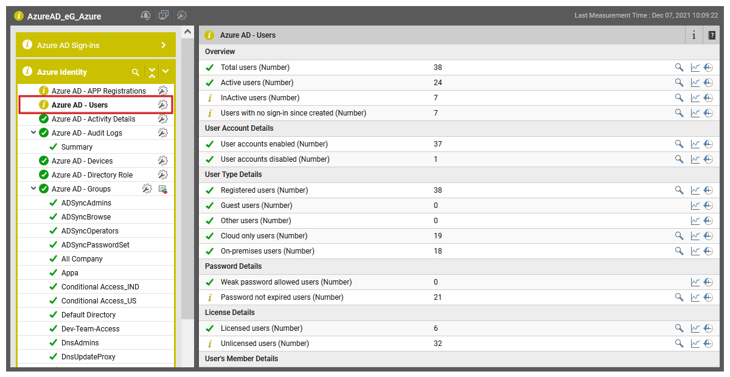Select the Default Directory group
The image size is (730, 377).
coord(88,314)
